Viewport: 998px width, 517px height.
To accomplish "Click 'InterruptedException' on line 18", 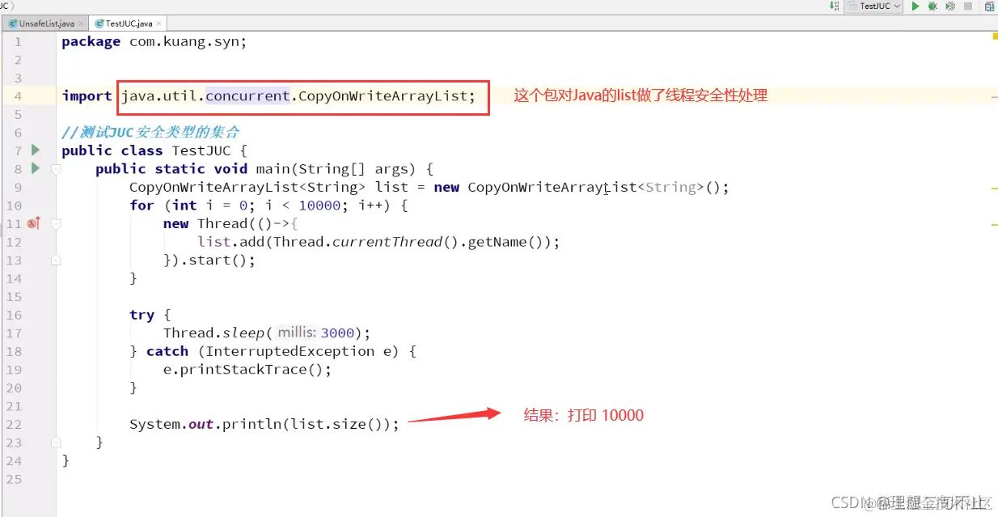I will pos(290,351).
